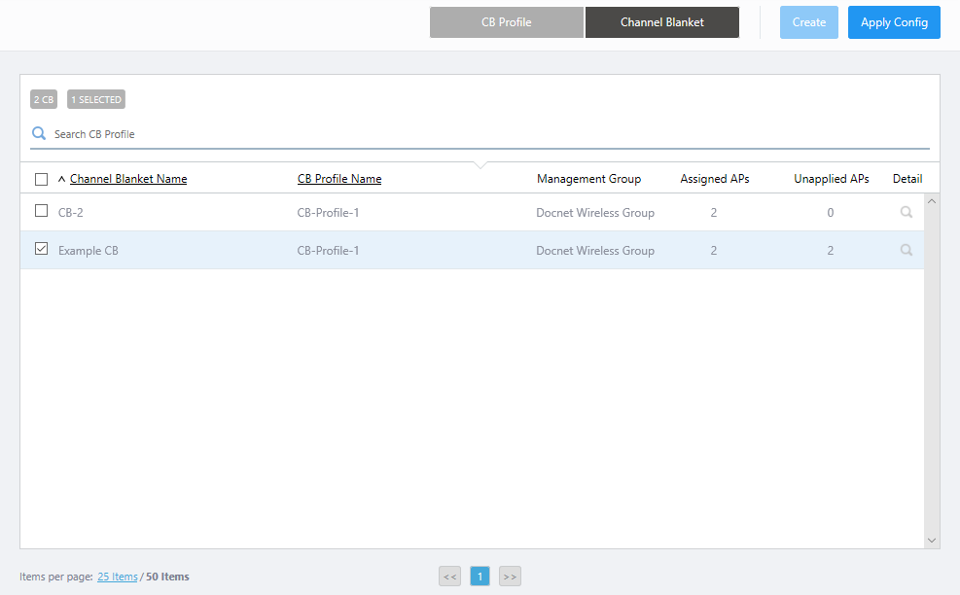Set items per page to 25 Items
960x595 pixels.
pos(118,577)
